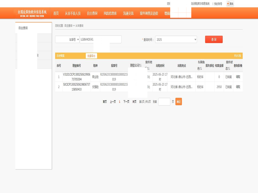Click 调取 in the 交强险 row
This screenshot has height=193, width=258.
(238, 87)
